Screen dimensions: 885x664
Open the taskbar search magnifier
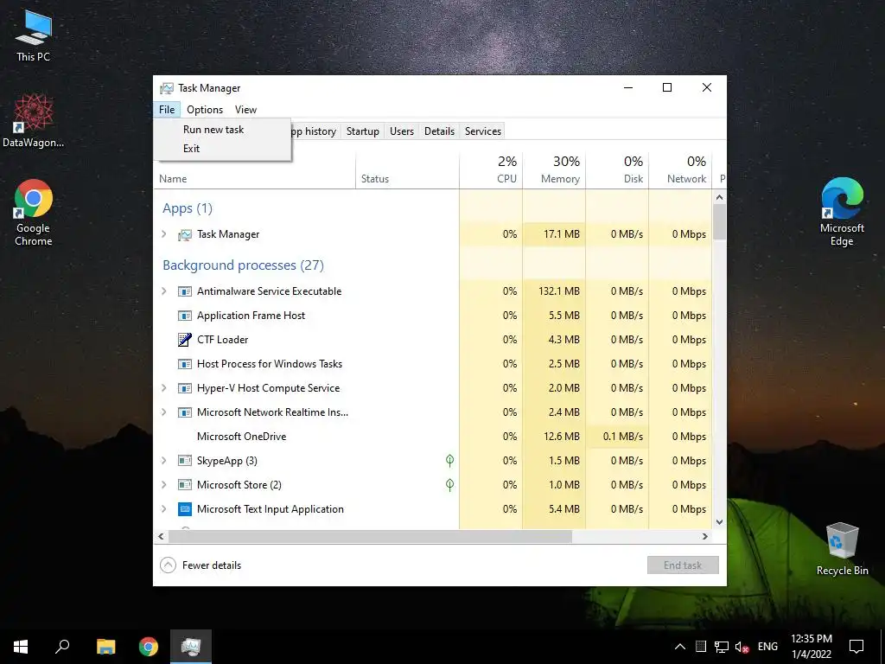click(x=62, y=647)
